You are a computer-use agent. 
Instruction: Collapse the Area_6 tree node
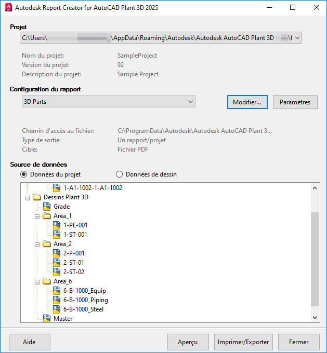37,282
